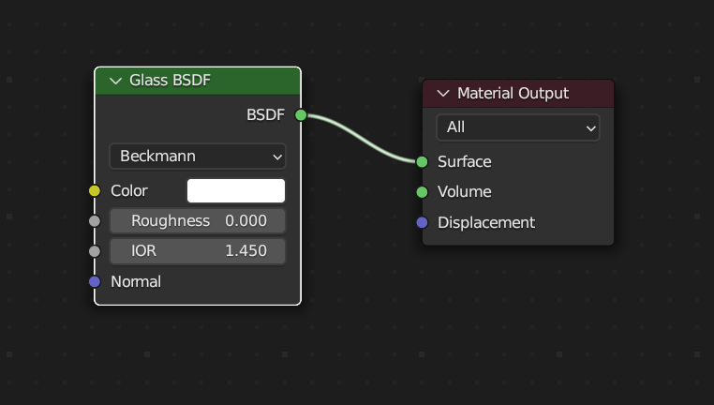
Task: Click the yellow Color input socket
Action: (x=94, y=191)
